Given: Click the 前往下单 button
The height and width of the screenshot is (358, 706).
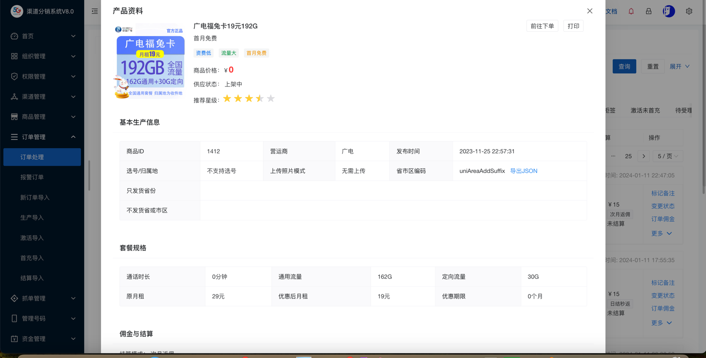Looking at the screenshot, I should pyautogui.click(x=542, y=26).
